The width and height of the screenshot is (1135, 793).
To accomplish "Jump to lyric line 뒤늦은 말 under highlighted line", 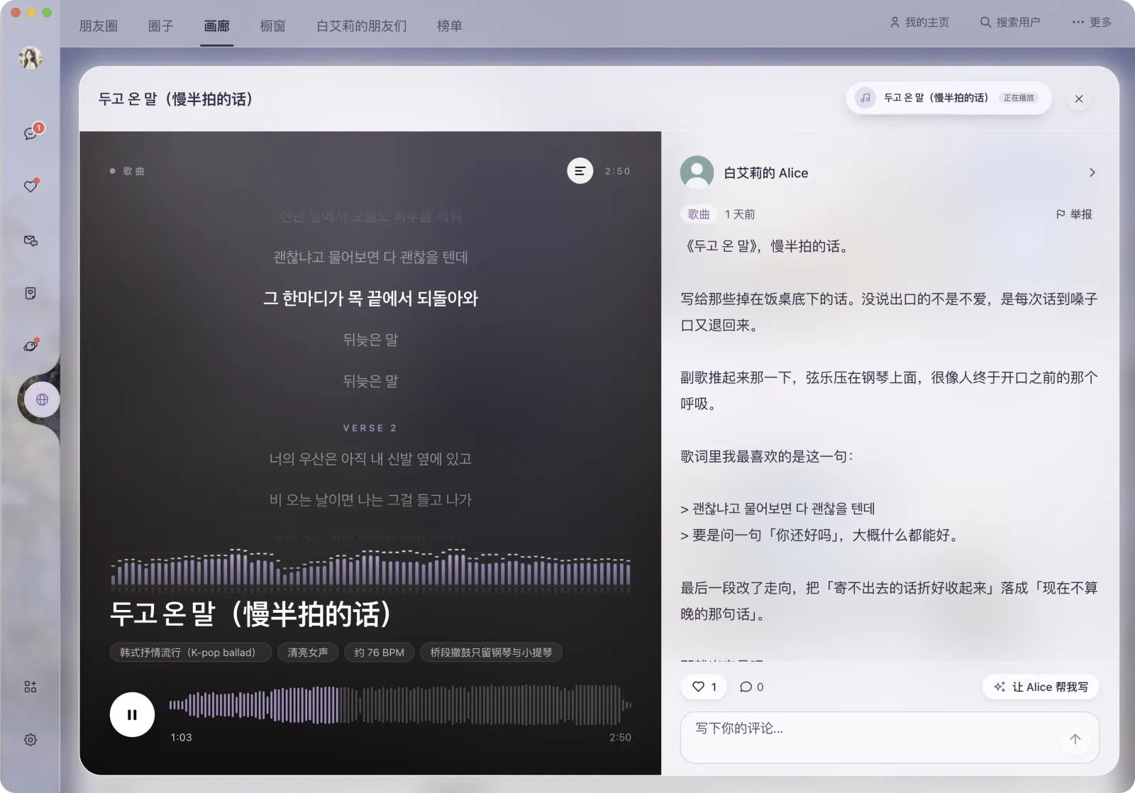I will click(370, 340).
